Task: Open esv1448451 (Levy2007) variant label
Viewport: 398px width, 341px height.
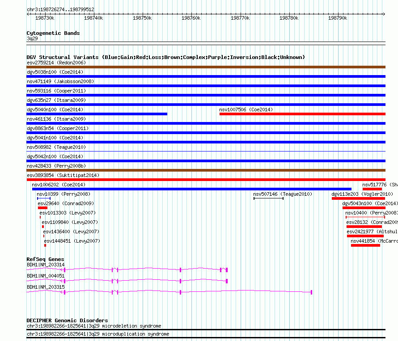Action: click(72, 241)
